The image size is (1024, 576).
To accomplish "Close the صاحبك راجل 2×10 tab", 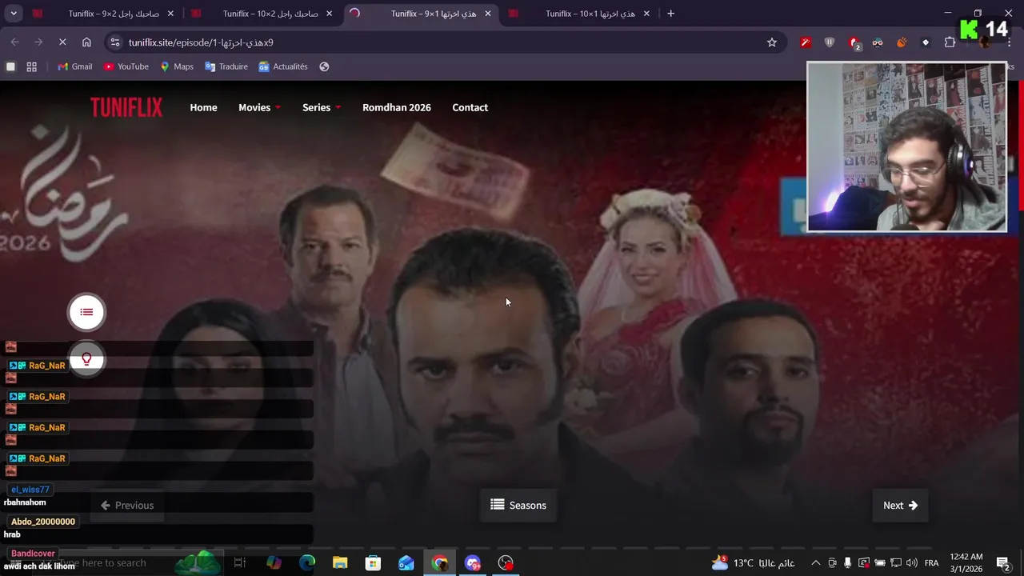I will [x=329, y=14].
